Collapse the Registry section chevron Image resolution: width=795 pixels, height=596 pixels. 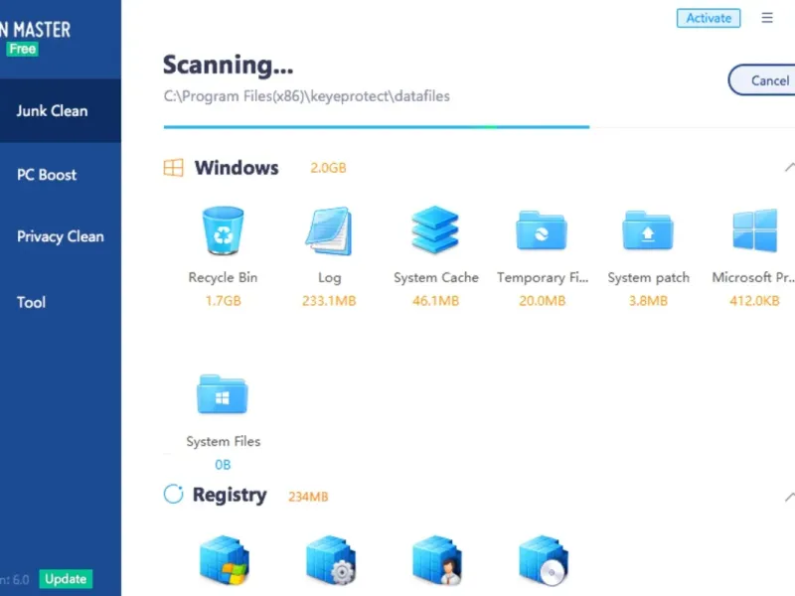[x=789, y=498]
